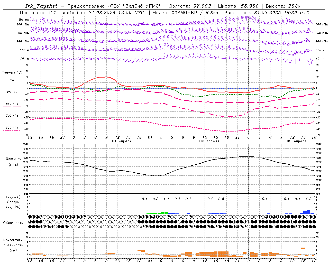Image resolution: width=329 pixels, height=263 pixels.
Task: Click the (гПа) unit under Давление
Action: click(13, 165)
